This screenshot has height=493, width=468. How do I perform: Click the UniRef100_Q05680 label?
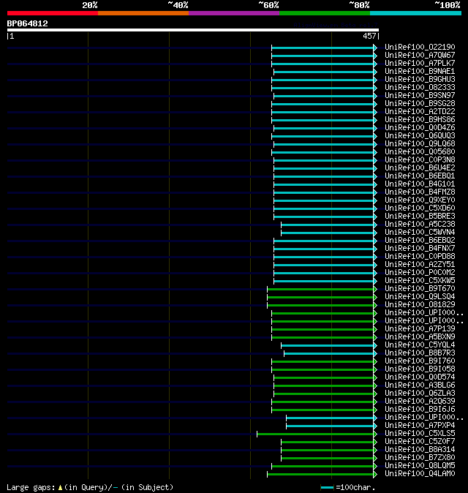coord(420,152)
